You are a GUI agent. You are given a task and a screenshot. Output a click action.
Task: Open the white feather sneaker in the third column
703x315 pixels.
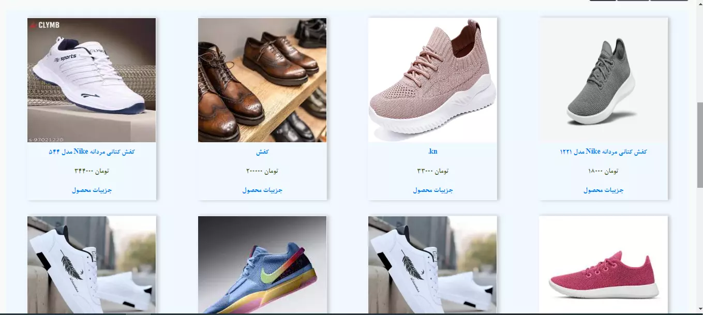(432, 265)
